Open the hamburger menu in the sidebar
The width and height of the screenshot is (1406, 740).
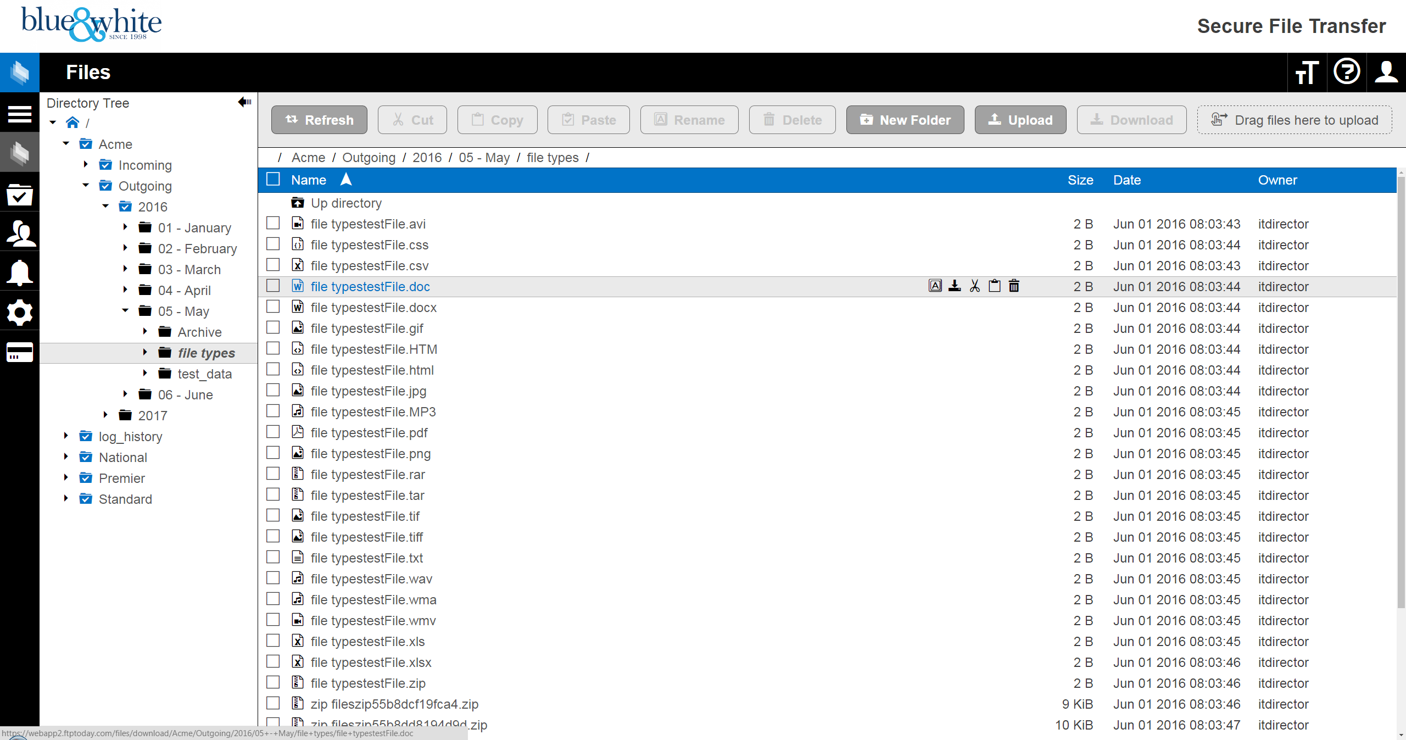point(20,114)
